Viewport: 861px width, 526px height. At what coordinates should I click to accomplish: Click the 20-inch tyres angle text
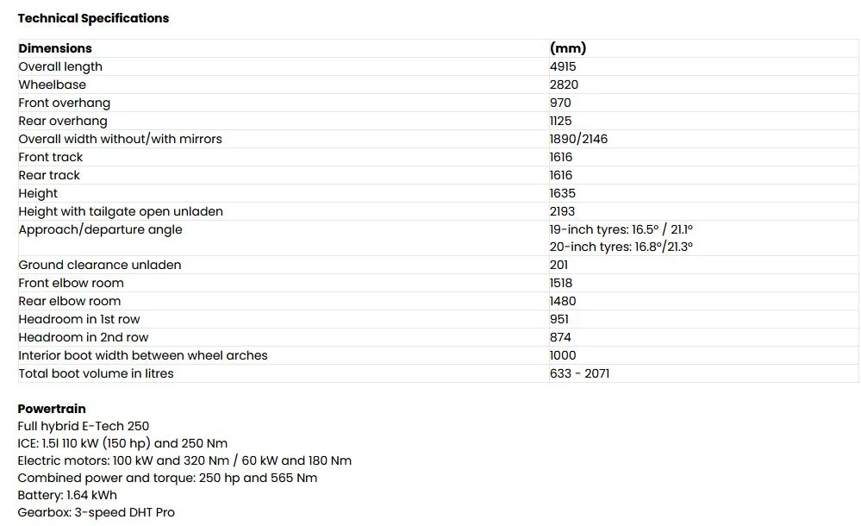(x=621, y=247)
